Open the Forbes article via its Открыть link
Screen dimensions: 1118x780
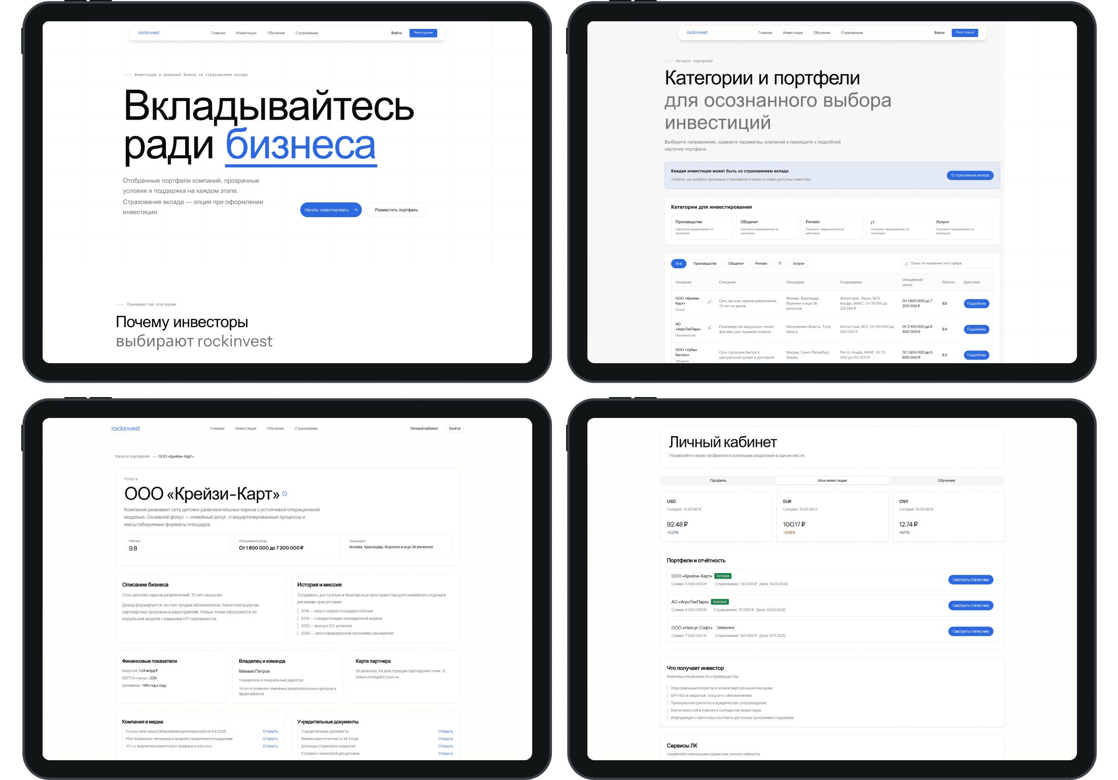(271, 731)
